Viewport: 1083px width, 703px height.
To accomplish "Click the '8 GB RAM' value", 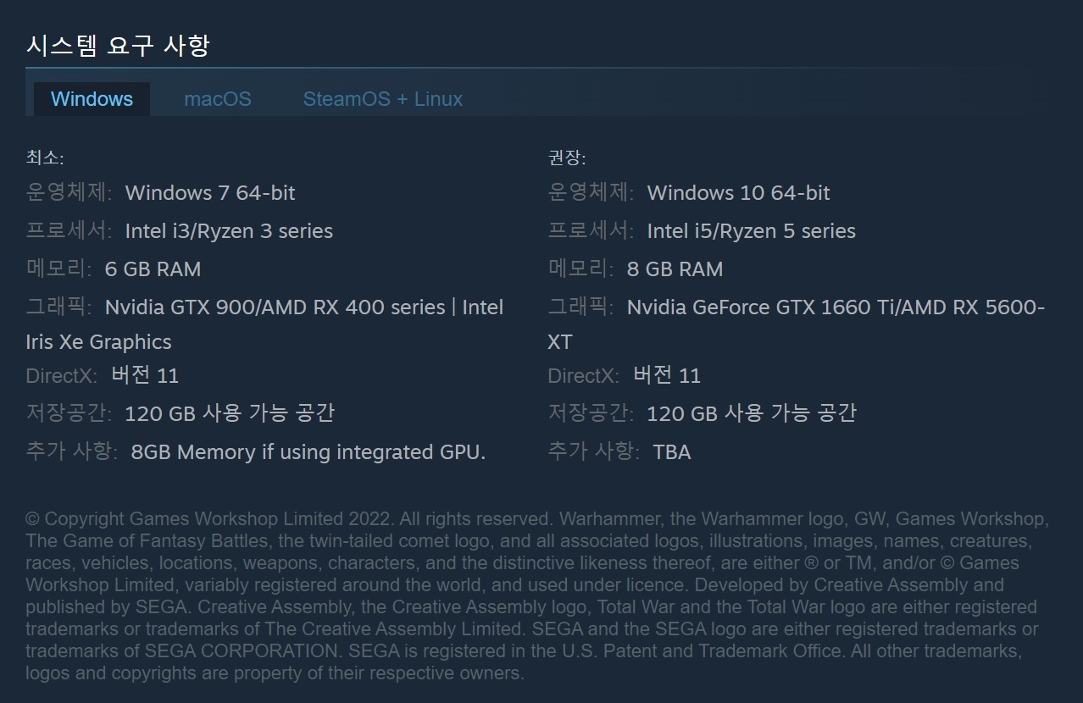I will (675, 269).
